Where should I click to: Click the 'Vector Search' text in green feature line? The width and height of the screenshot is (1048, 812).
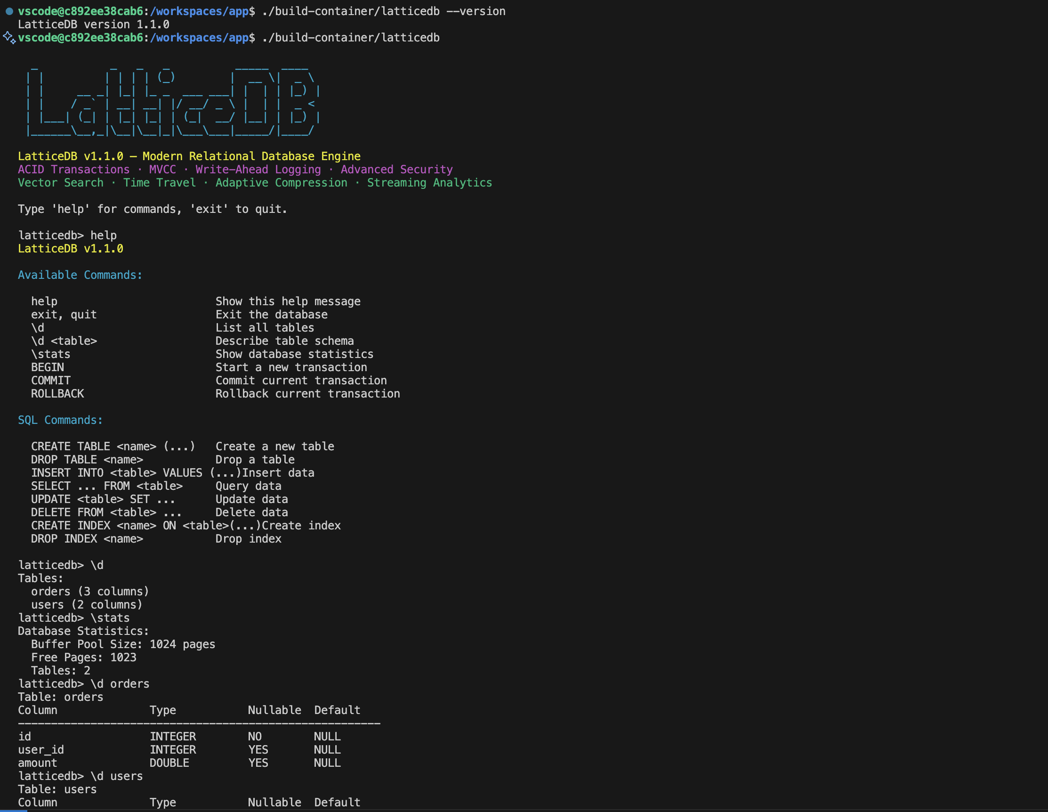[60, 182]
